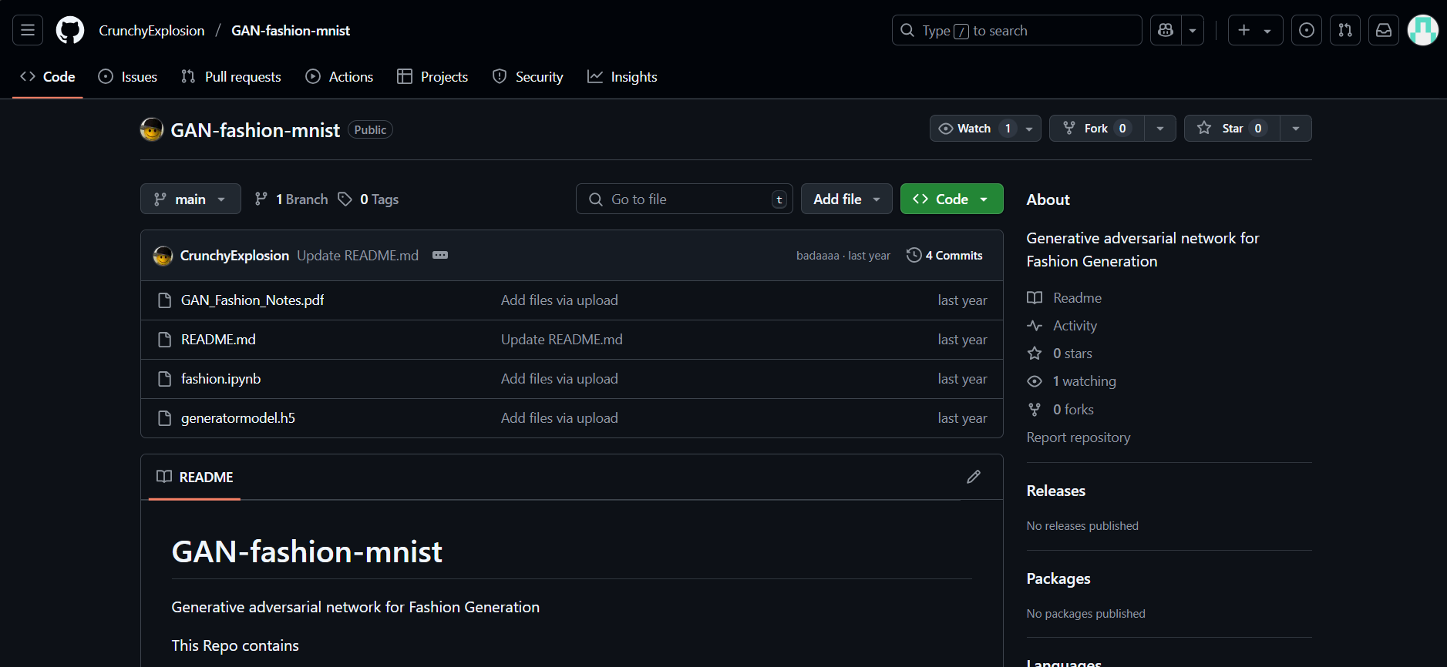Switch to the Pull requests tab
Screen dimensions: 1447x667
point(231,77)
